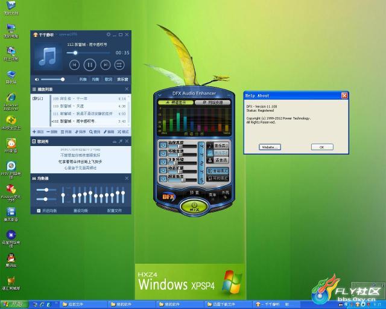Select DFX 语音类 speech mode
Screen dimensions: 386x309
pos(218,161)
